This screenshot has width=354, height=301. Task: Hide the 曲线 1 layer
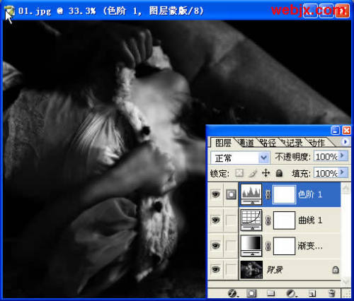coord(215,220)
